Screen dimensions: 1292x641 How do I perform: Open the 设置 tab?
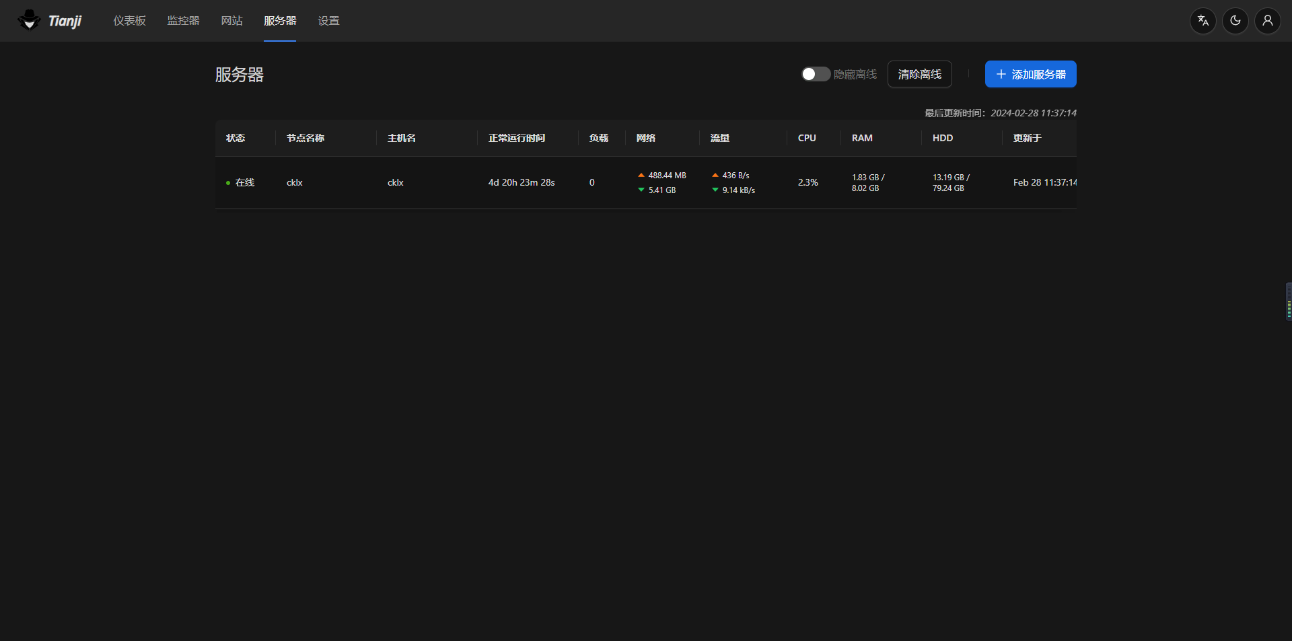[328, 21]
